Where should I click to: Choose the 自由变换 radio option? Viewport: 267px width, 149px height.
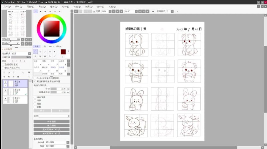pos(35,97)
